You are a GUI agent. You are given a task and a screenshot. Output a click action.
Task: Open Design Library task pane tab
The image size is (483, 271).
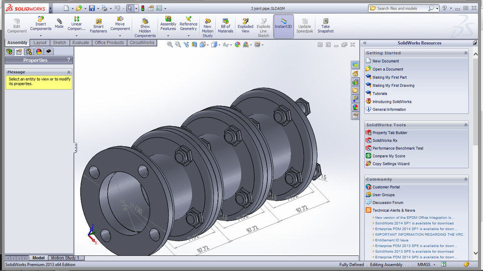point(355,82)
